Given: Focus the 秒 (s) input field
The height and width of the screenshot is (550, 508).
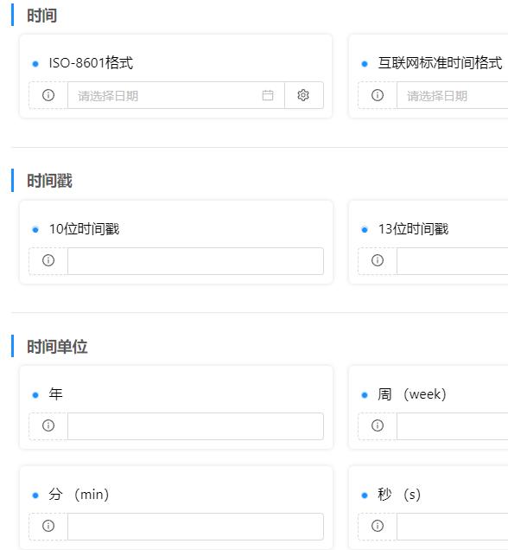Looking at the screenshot, I should click(453, 527).
